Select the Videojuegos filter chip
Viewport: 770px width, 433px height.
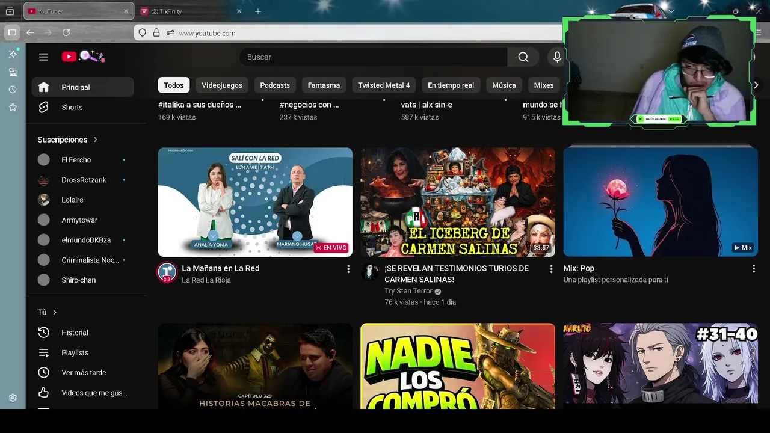tap(222, 85)
